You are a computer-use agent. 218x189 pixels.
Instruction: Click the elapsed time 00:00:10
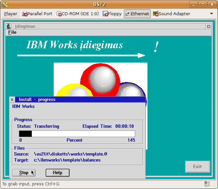coord(125,126)
